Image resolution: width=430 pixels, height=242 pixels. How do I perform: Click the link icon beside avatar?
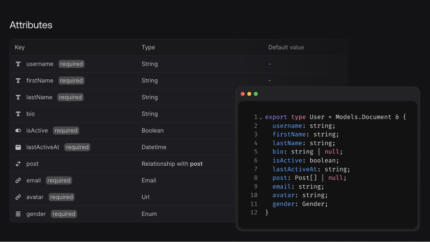click(18, 197)
